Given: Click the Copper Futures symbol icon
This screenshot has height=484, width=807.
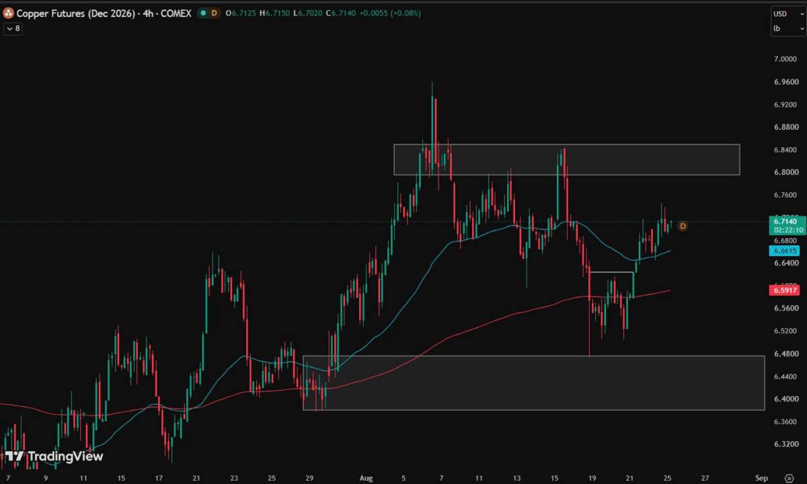Looking at the screenshot, I should [x=9, y=13].
